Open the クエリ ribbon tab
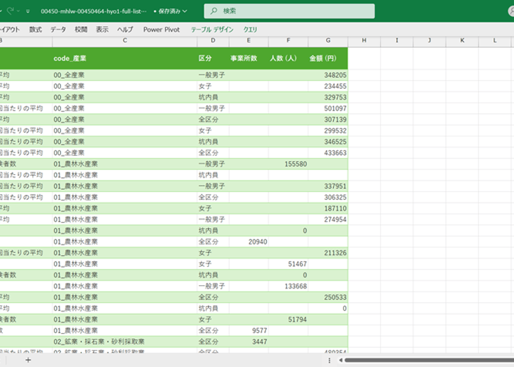 click(x=250, y=29)
